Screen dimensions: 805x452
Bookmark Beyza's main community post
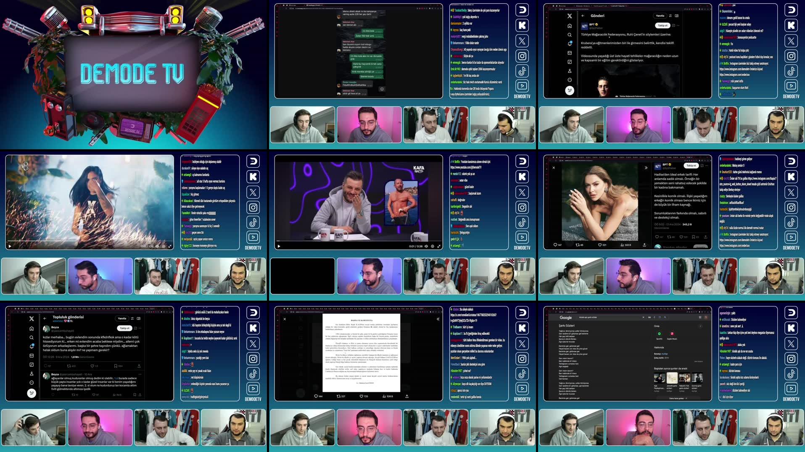tap(116, 366)
